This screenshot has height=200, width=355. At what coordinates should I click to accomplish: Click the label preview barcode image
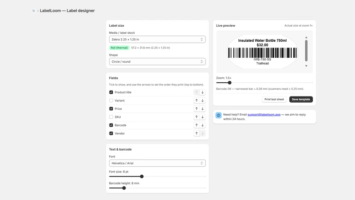262,53
